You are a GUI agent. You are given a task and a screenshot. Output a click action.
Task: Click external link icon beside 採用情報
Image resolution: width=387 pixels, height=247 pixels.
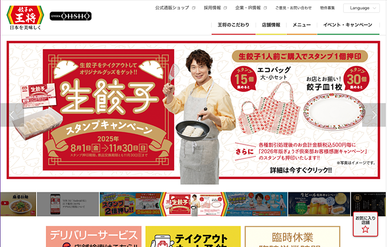pos(225,8)
